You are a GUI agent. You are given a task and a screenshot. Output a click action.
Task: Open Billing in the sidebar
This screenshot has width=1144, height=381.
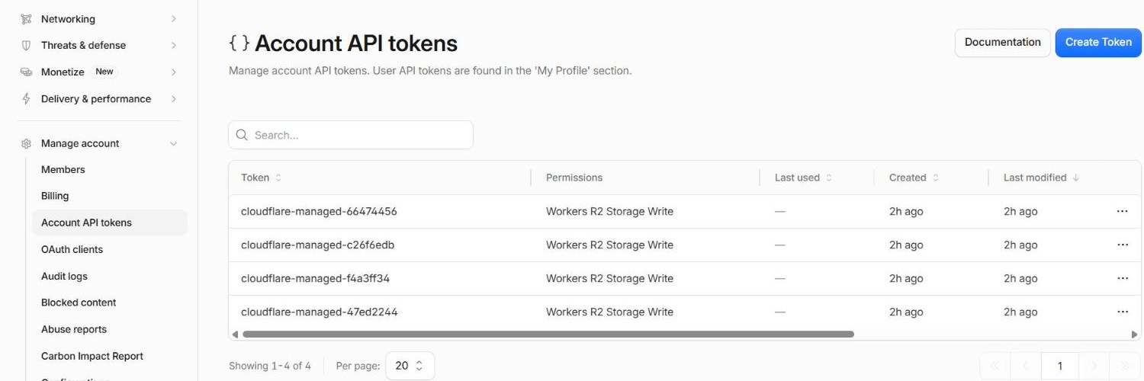[x=55, y=196]
